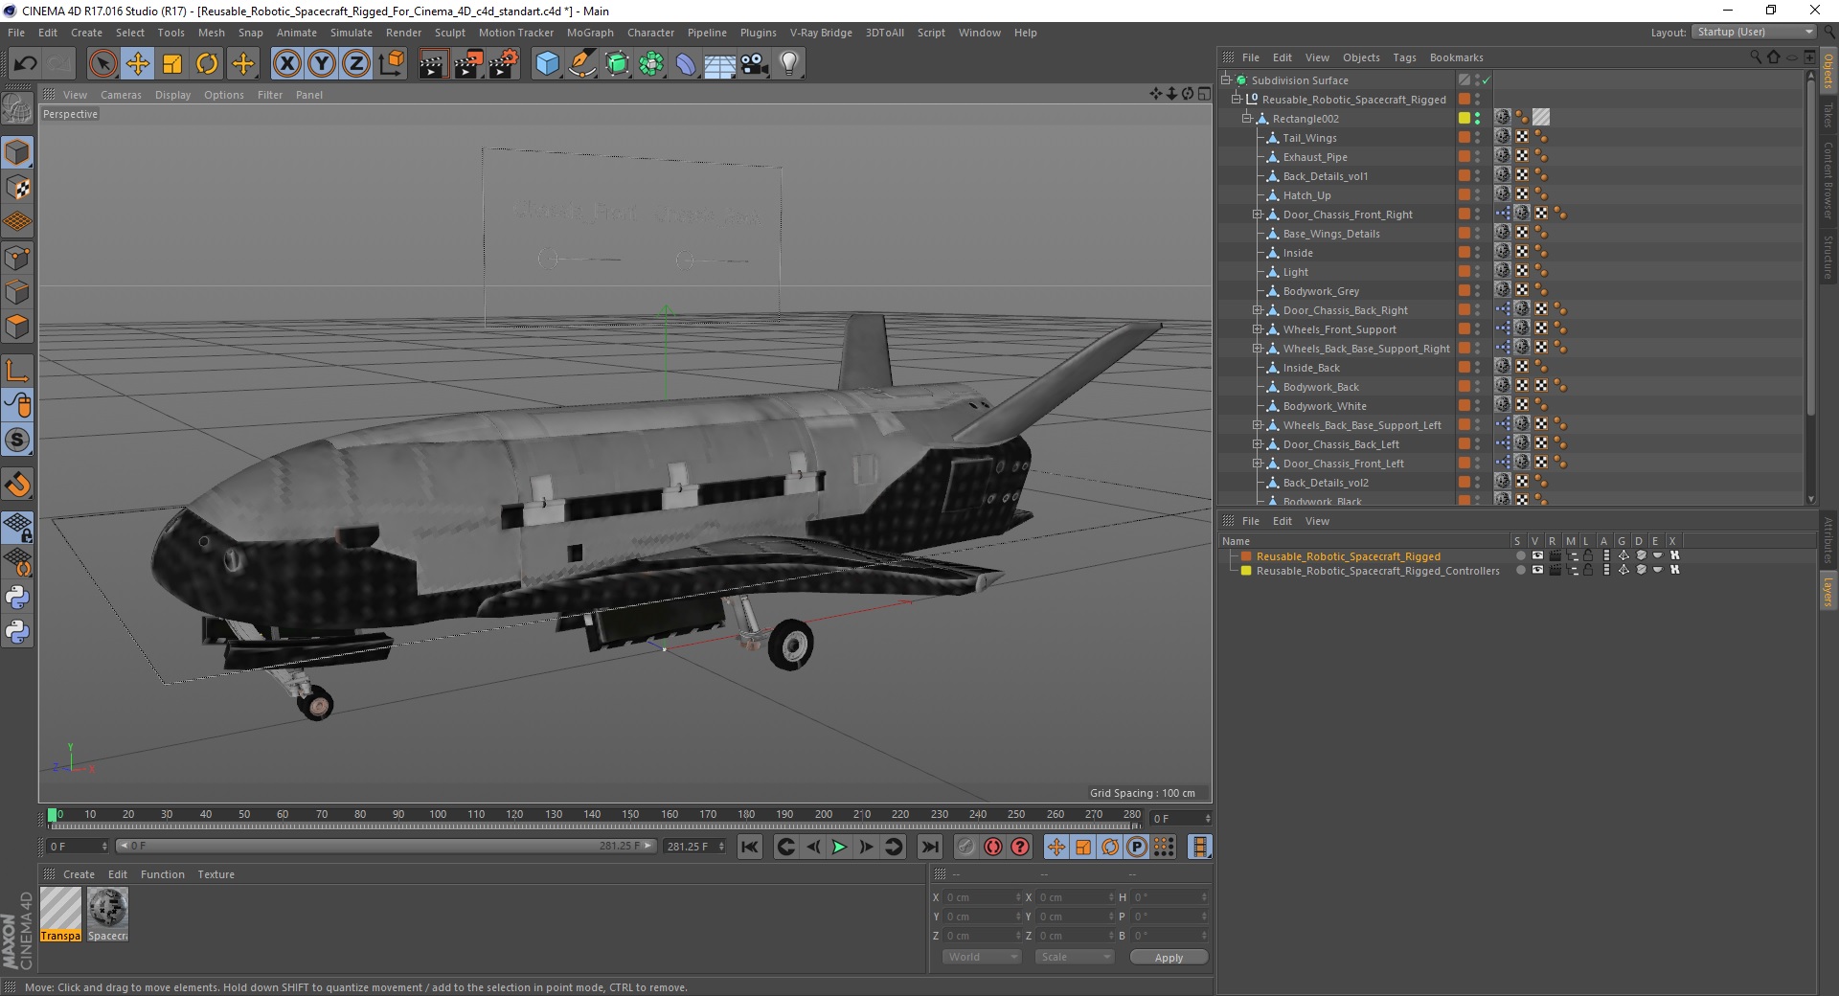Collapse the Rectangle002 object node
Image resolution: width=1839 pixels, height=996 pixels.
(x=1247, y=119)
